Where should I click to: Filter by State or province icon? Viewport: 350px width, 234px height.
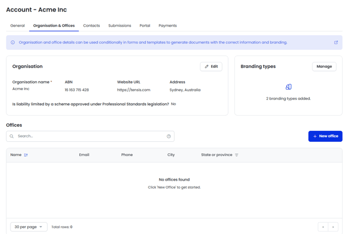[x=237, y=155]
